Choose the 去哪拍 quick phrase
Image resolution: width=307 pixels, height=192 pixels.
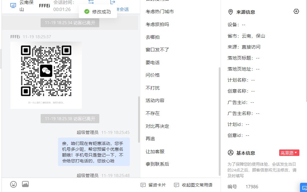[x=152, y=37]
